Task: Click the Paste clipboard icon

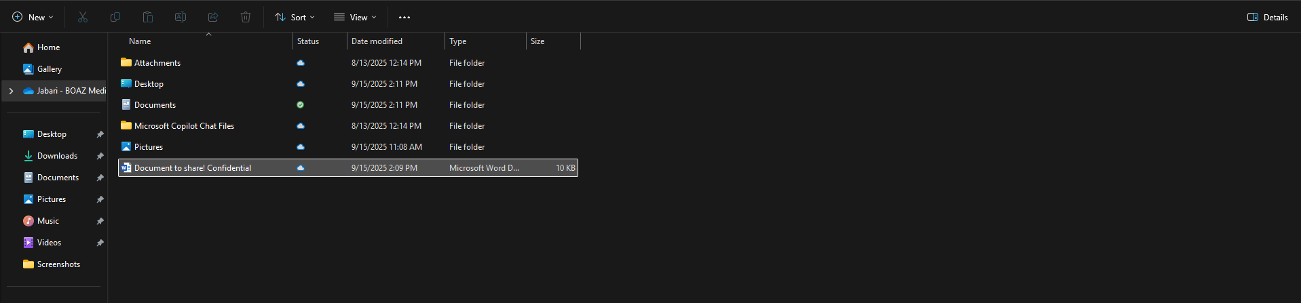Action: pos(148,17)
